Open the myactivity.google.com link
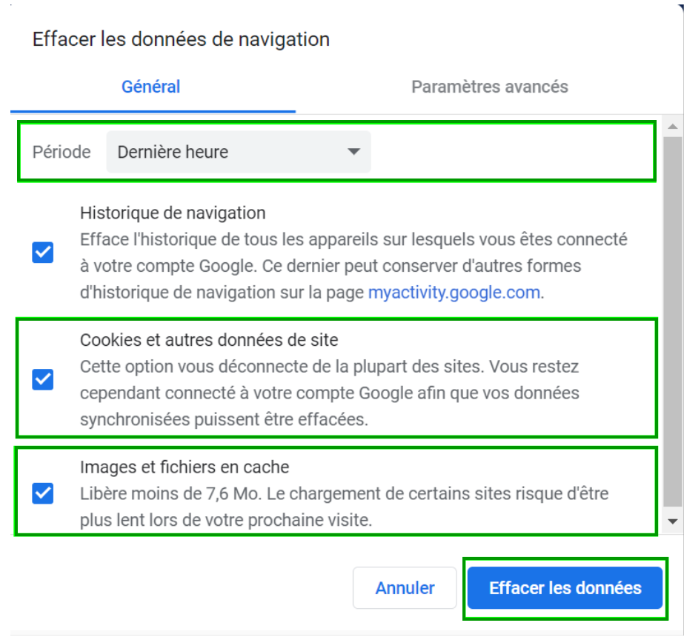 coord(454,292)
